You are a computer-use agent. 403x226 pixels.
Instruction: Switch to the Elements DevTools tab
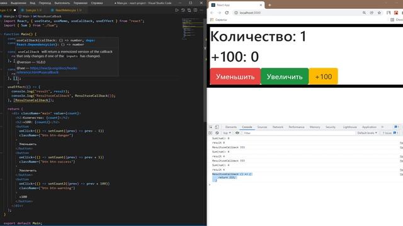pos(231,127)
